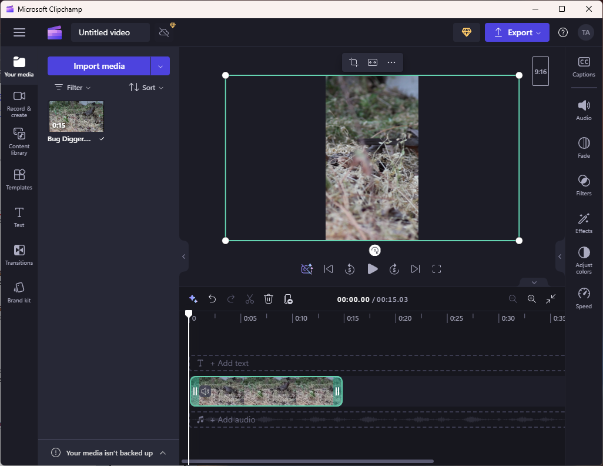The width and height of the screenshot is (603, 466).
Task: Select the crop tool above the preview
Action: point(353,62)
